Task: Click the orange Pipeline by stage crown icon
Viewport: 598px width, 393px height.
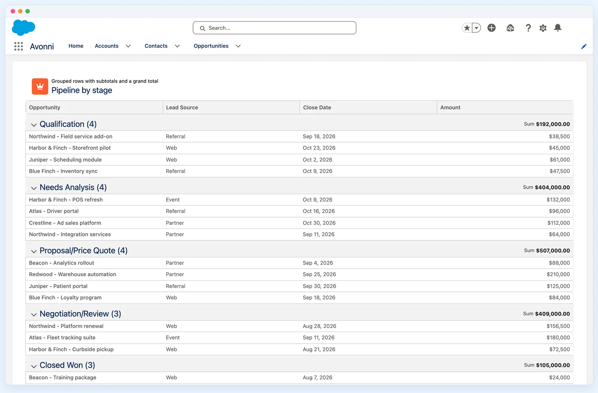Action: [40, 86]
